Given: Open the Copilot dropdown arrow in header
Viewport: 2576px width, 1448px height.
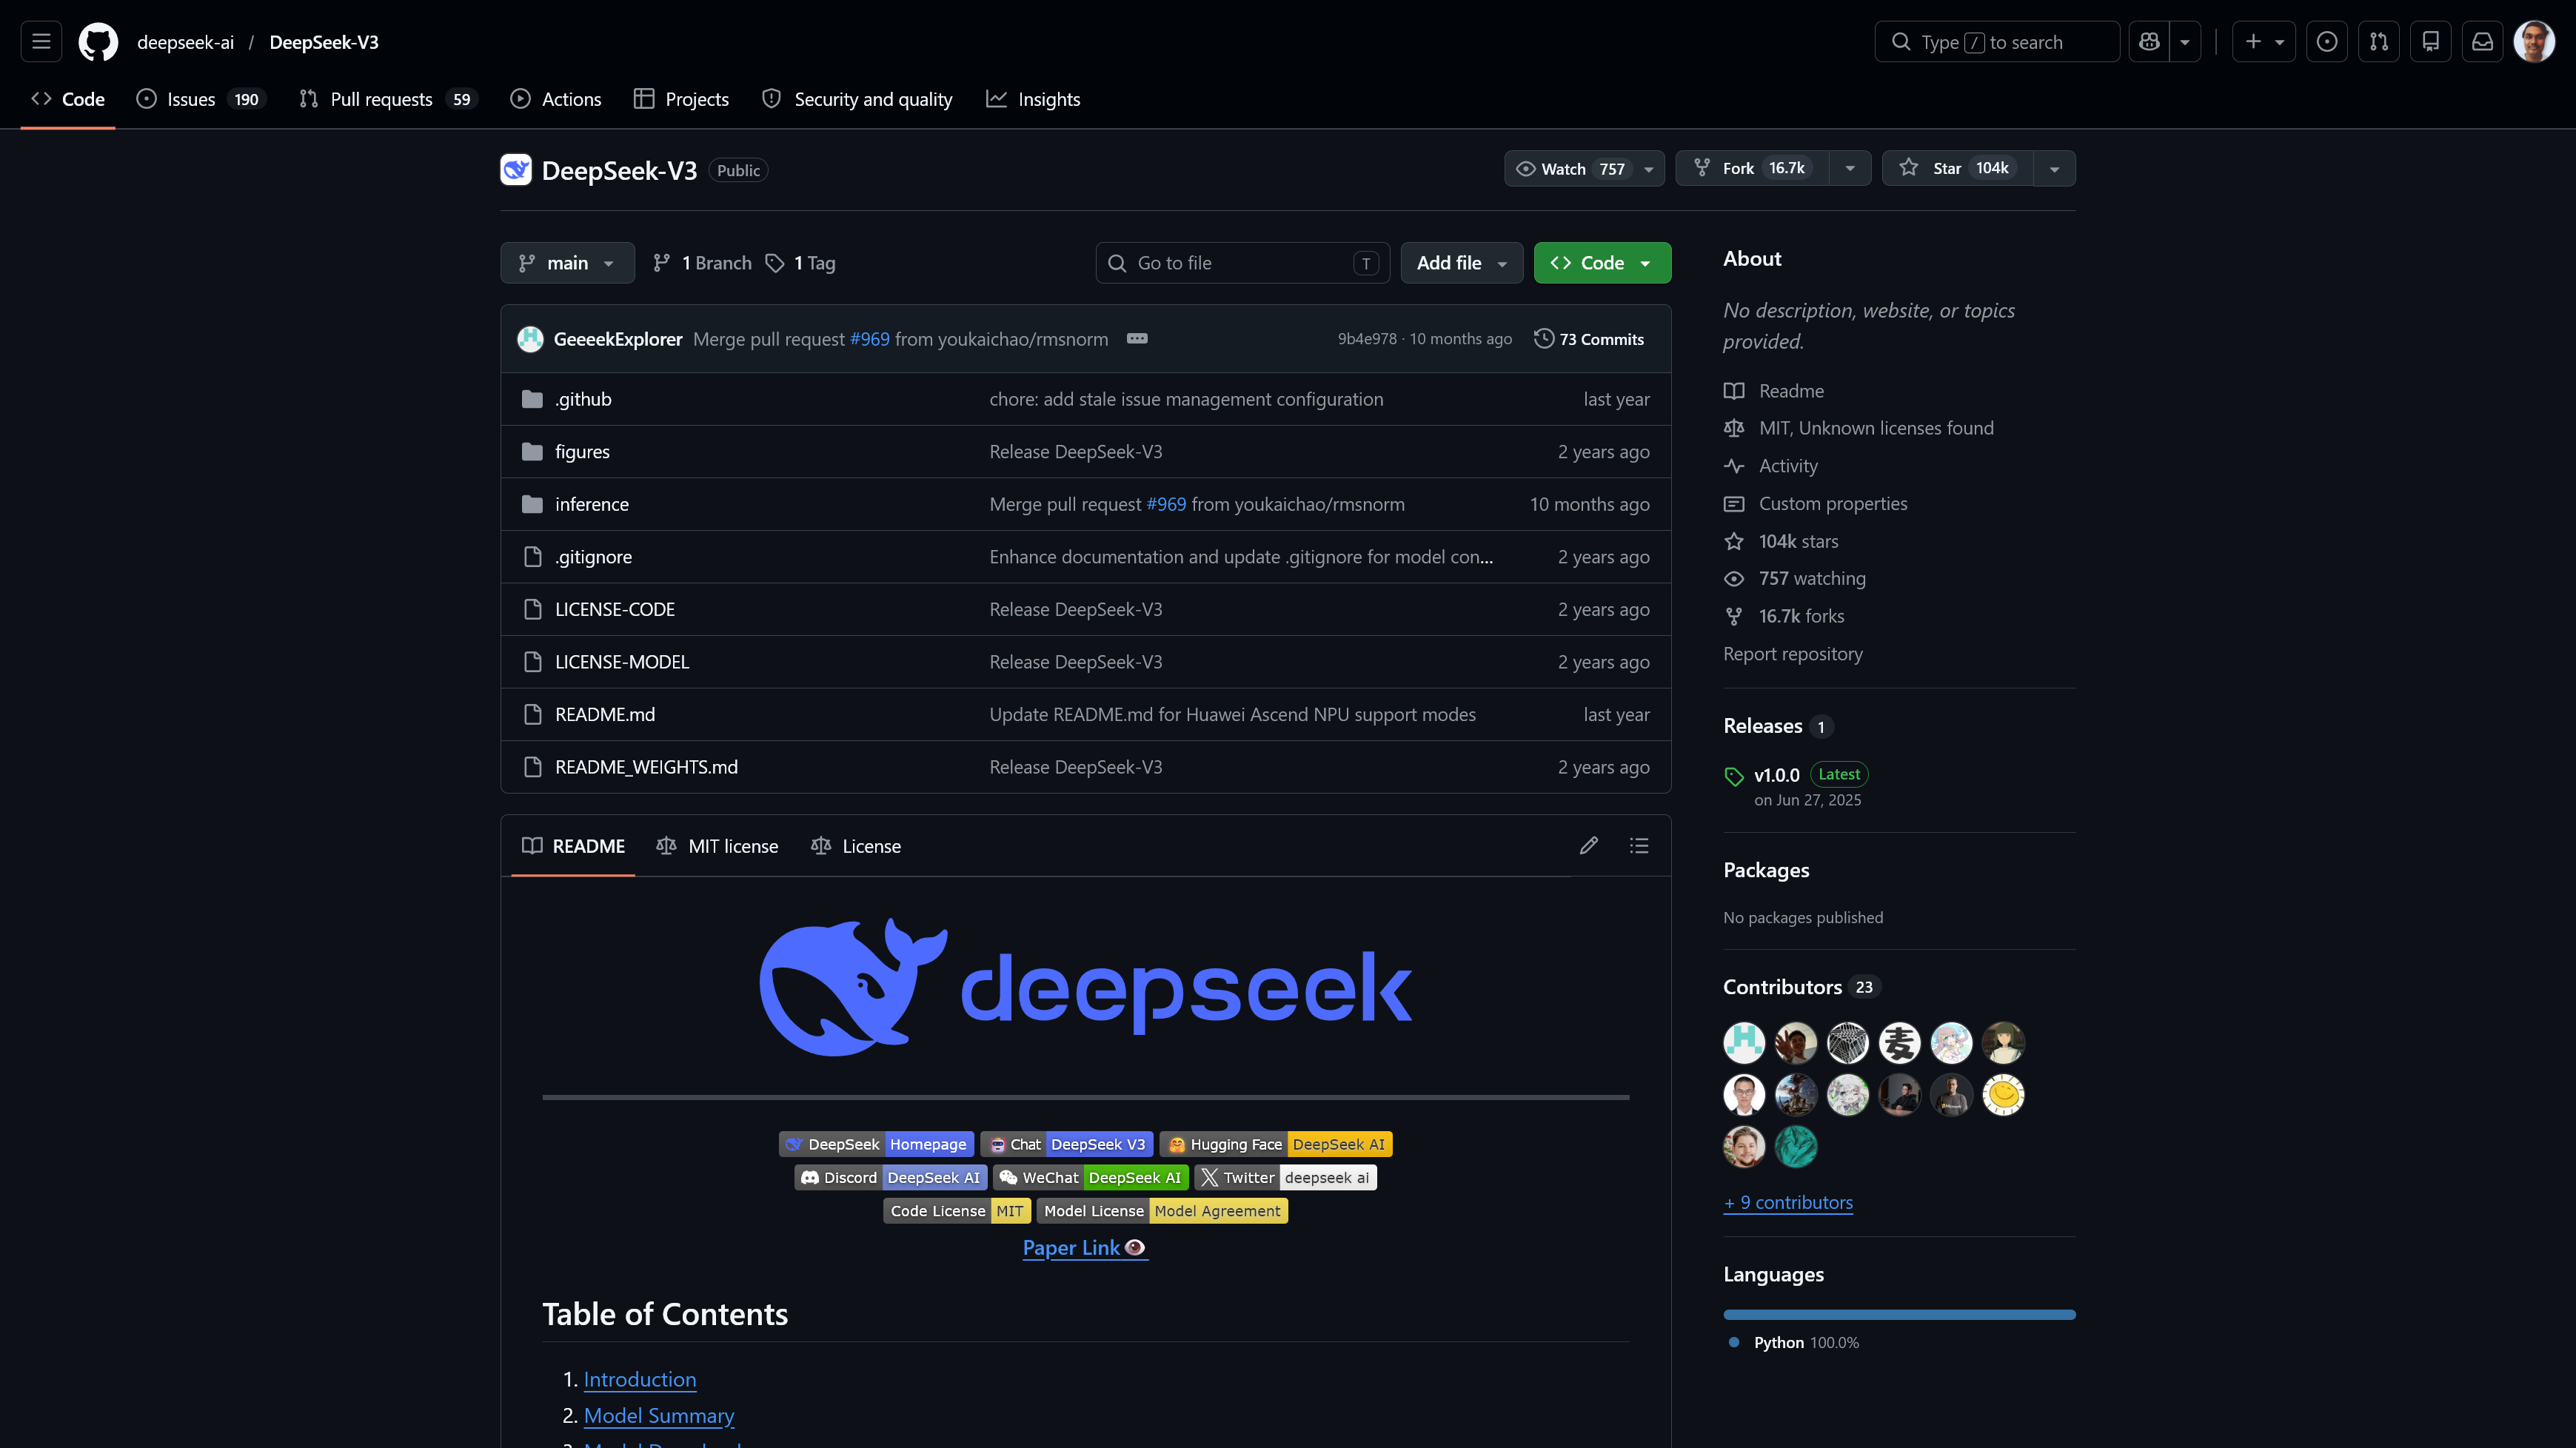Looking at the screenshot, I should (2185, 42).
